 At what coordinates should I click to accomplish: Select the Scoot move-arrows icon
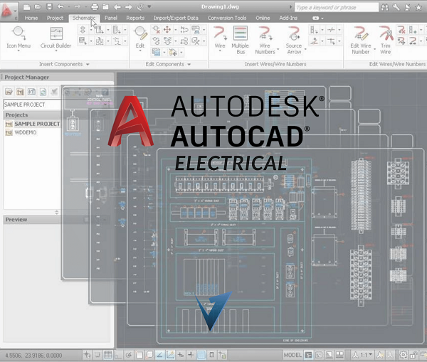coord(167,29)
